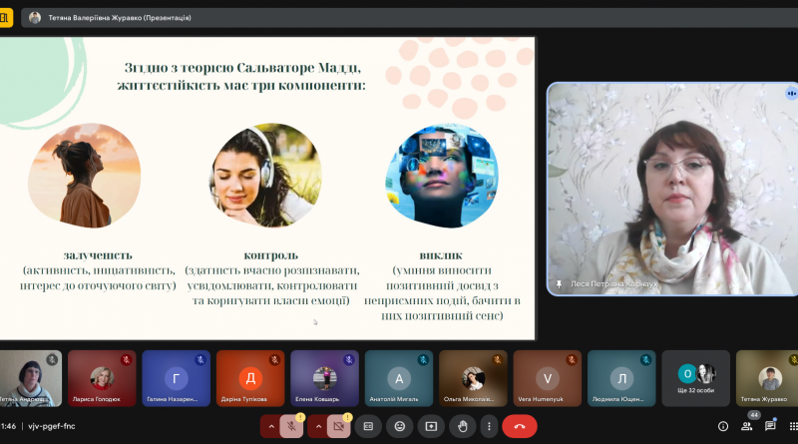Turn on captions button
This screenshot has height=444, width=798.
point(368,427)
